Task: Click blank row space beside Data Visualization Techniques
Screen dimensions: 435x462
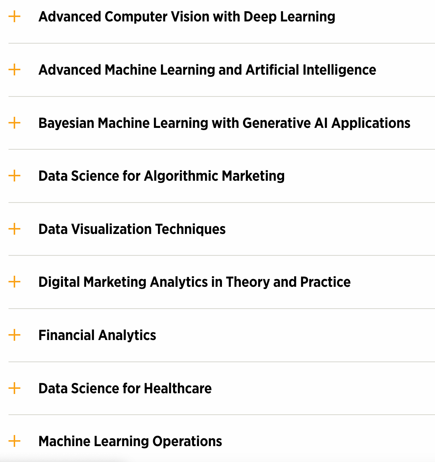Action: tap(329, 229)
